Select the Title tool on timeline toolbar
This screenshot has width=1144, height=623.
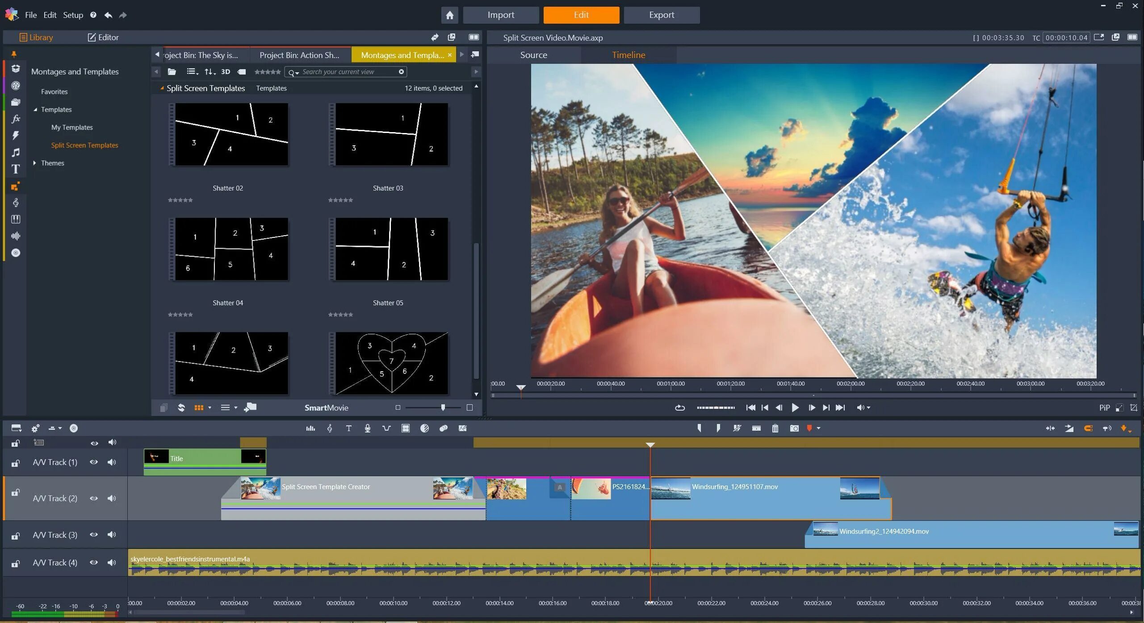coord(348,428)
